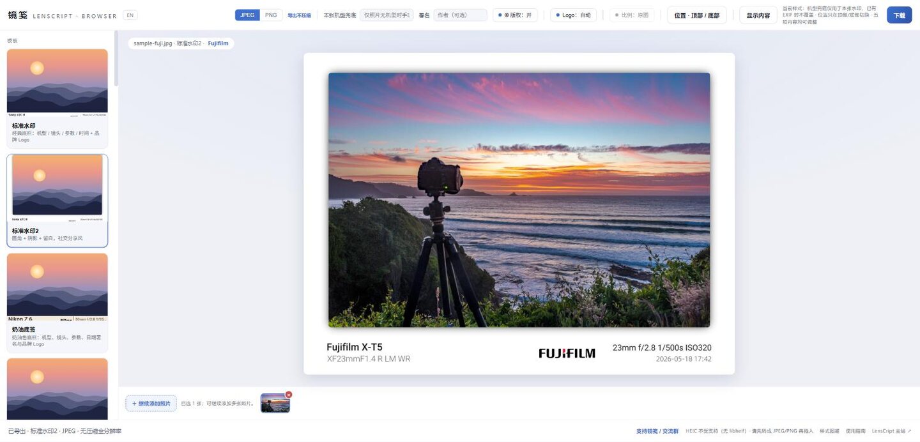Image resolution: width=920 pixels, height=442 pixels.
Task: Click the FUJIFILM logo in the watermark bar
Action: click(x=567, y=353)
